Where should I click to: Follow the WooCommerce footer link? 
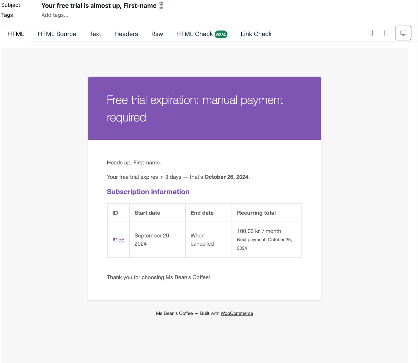pyautogui.click(x=236, y=313)
